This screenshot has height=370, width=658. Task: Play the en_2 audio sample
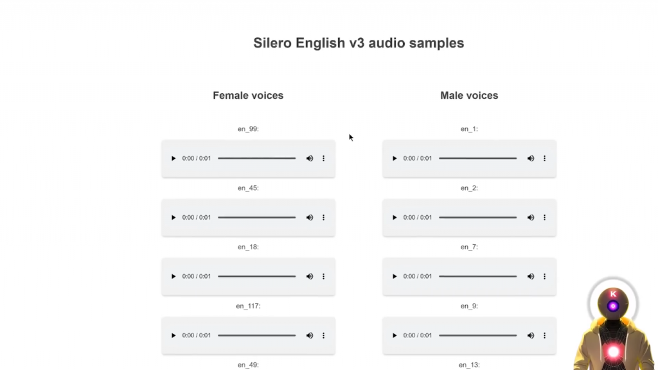395,218
